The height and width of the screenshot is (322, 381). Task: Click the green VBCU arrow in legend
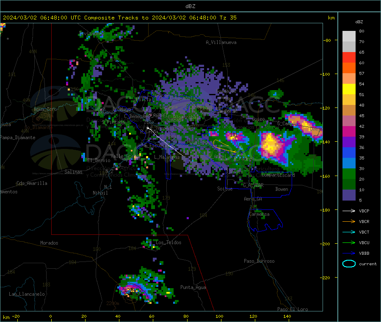pos(349,242)
